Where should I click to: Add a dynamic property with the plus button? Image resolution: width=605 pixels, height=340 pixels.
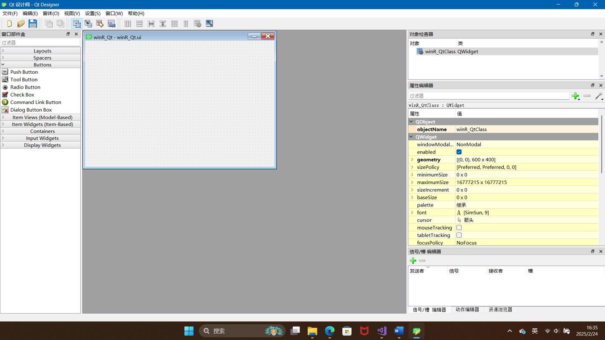(576, 96)
